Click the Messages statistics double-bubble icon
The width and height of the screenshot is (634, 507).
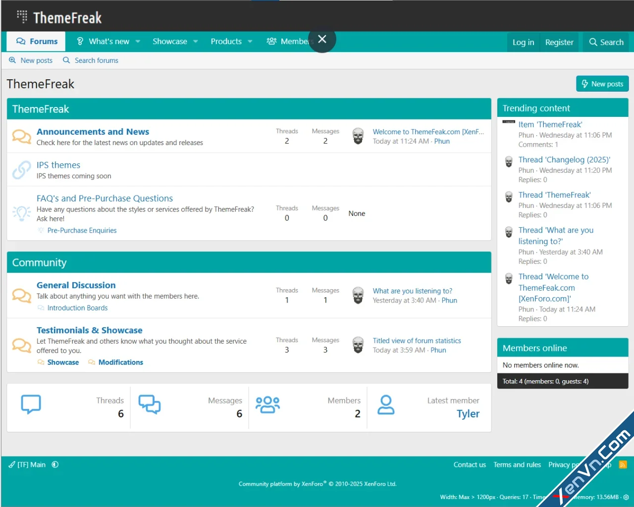coord(149,405)
